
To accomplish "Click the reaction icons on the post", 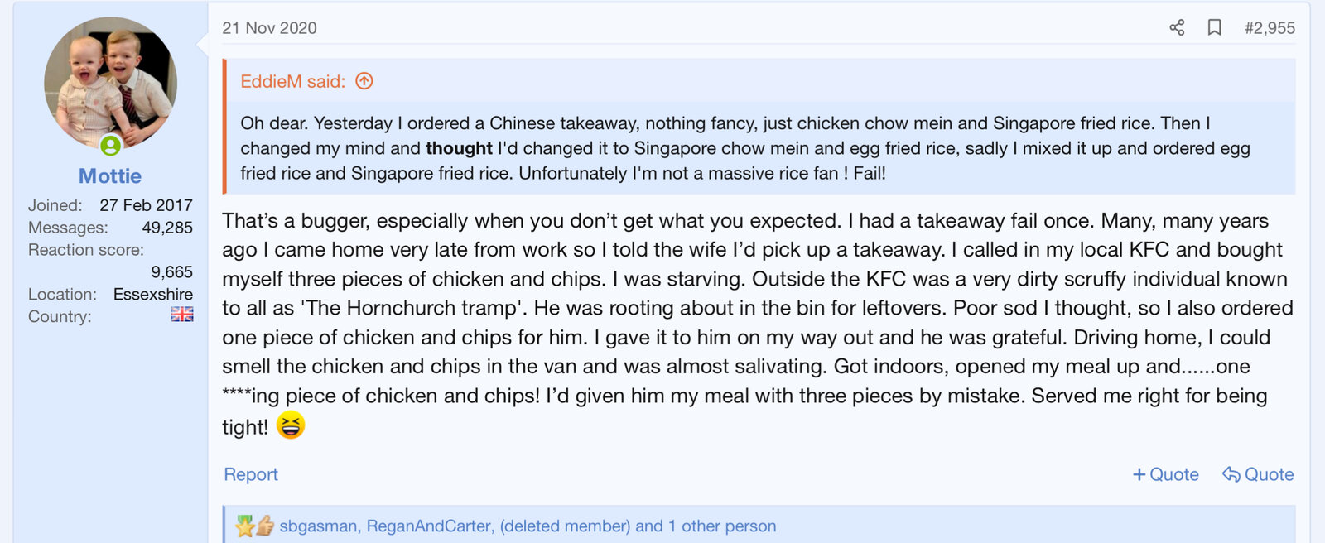I will 254,526.
